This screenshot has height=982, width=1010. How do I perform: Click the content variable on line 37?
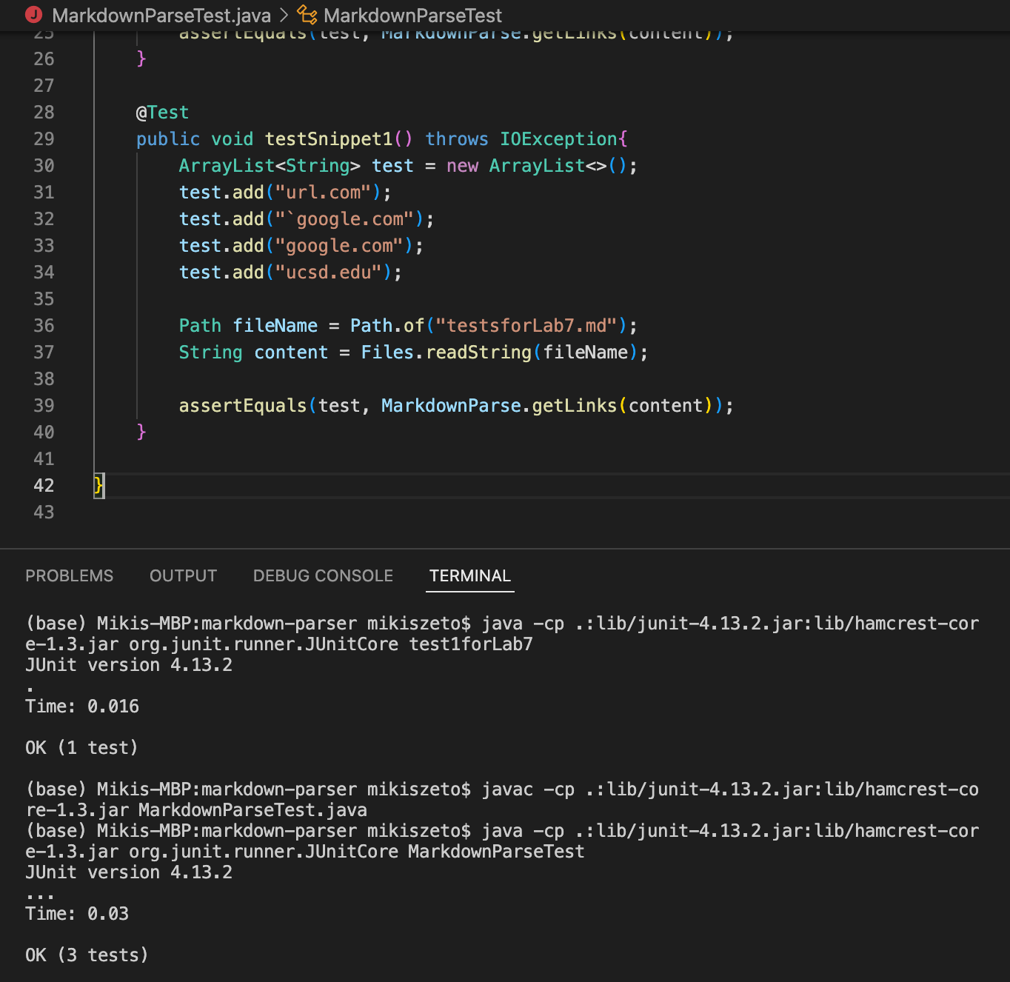click(x=291, y=352)
